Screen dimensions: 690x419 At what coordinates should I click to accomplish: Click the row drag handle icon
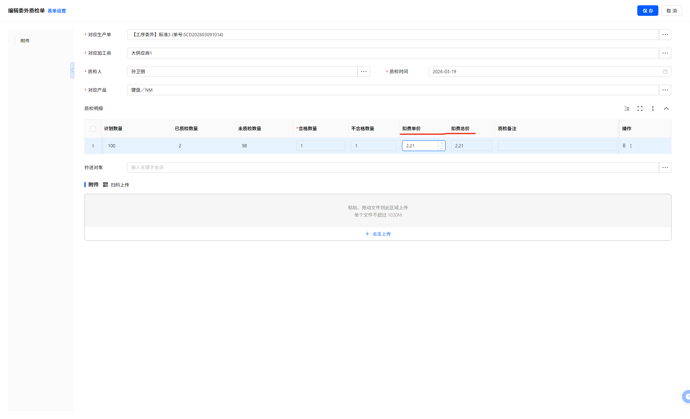pos(624,146)
